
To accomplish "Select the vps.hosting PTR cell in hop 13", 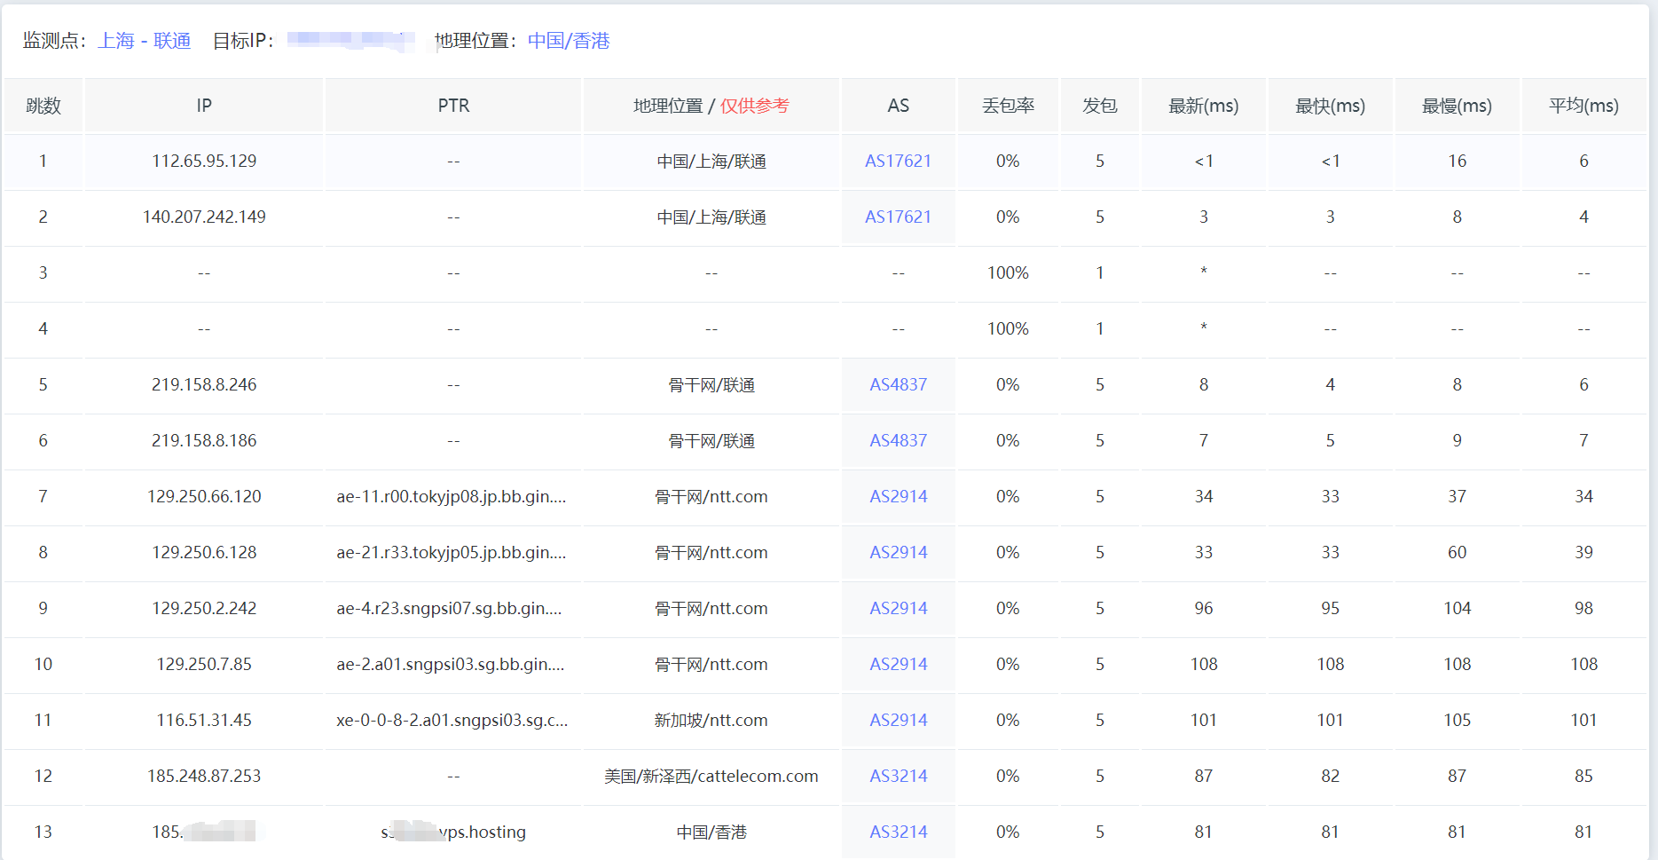I will [x=453, y=832].
